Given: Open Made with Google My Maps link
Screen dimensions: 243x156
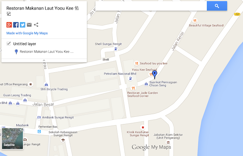Looking at the screenshot, I should pyautogui.click(x=27, y=33).
